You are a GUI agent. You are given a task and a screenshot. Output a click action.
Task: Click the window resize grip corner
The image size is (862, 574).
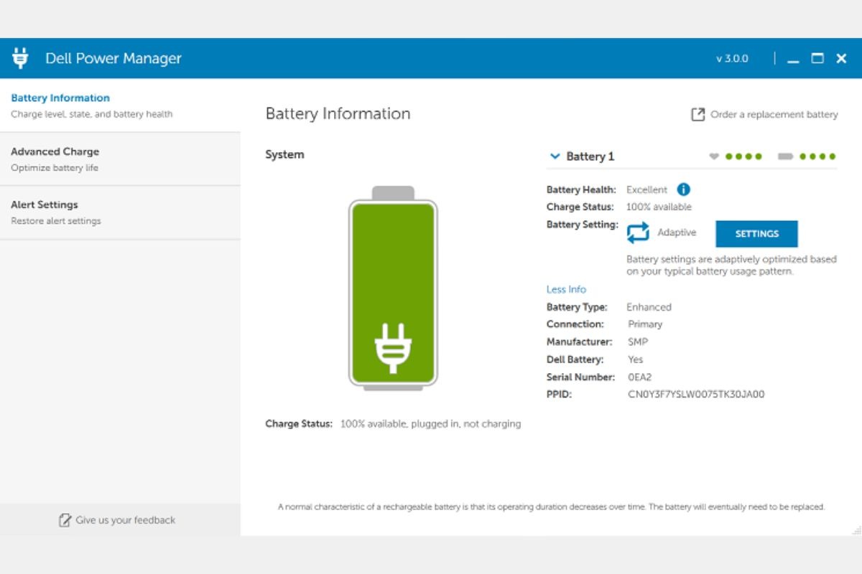[x=856, y=530]
